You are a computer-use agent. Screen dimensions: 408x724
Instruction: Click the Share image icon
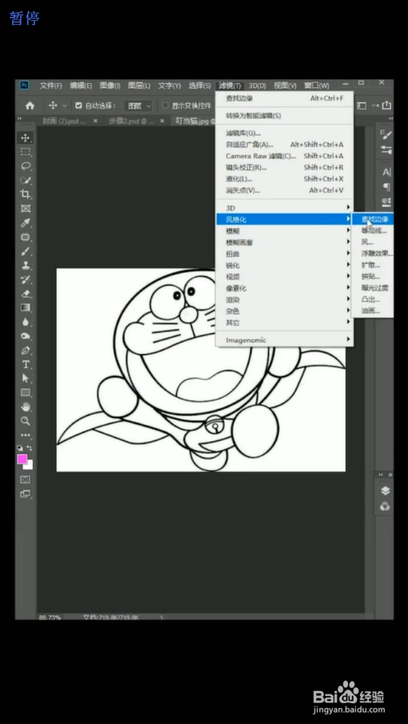tap(386, 106)
